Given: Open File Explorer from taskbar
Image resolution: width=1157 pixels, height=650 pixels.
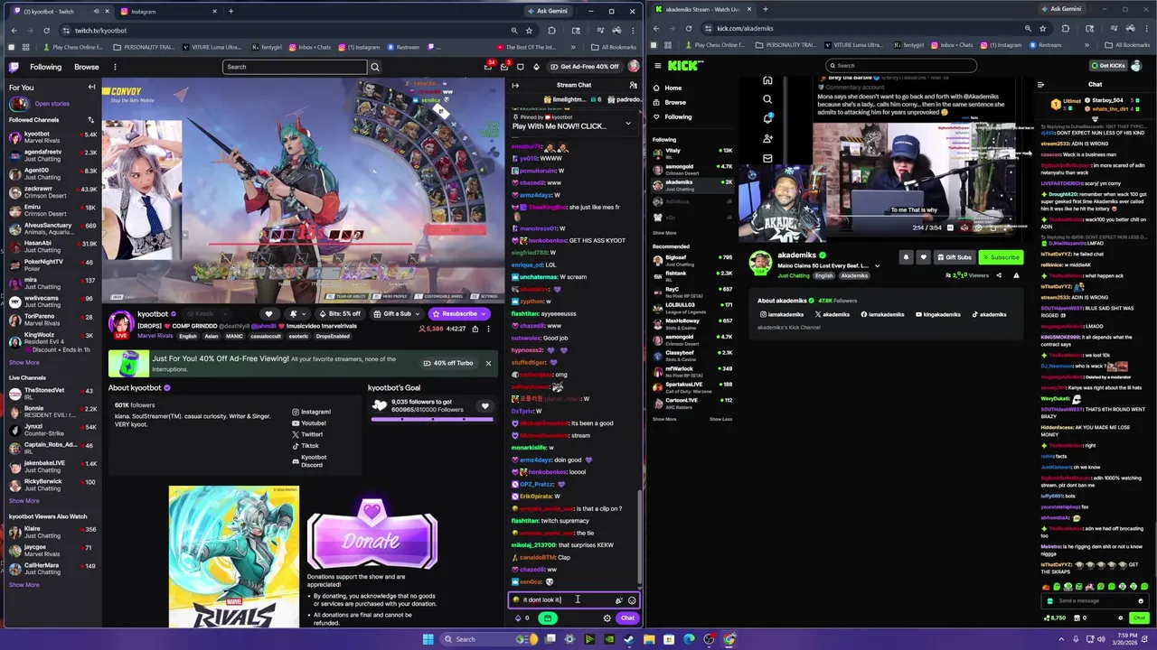Looking at the screenshot, I should coord(649,639).
